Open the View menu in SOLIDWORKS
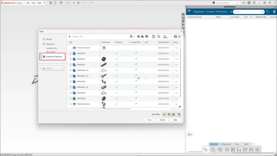 [33, 3]
